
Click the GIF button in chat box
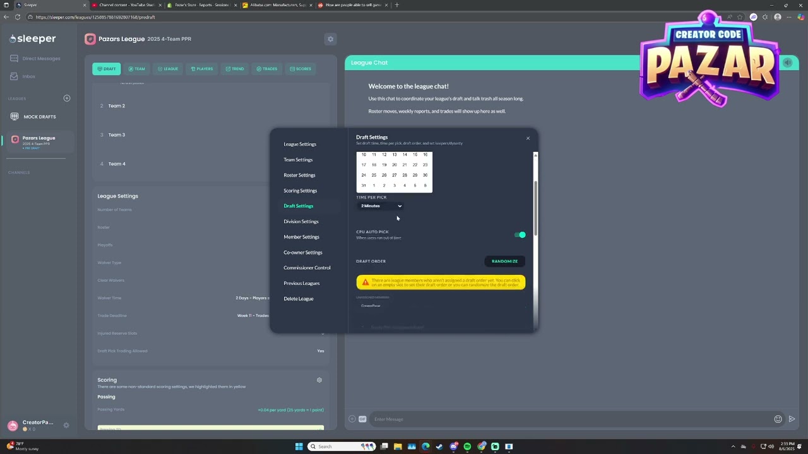[363, 419]
